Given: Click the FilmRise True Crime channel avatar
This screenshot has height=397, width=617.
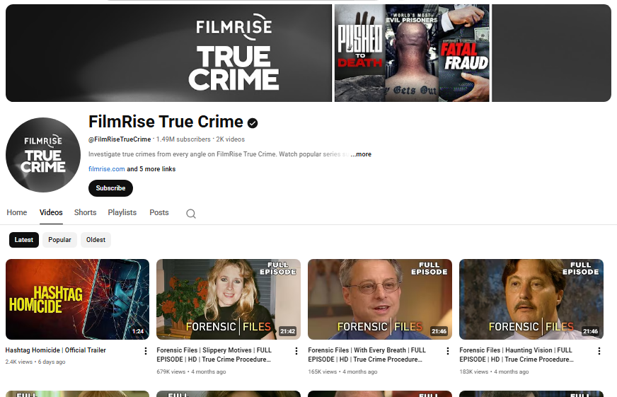Looking at the screenshot, I should pos(43,155).
